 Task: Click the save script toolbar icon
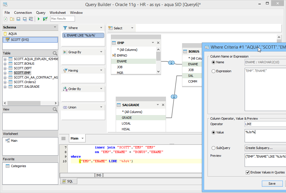coord(31,19)
